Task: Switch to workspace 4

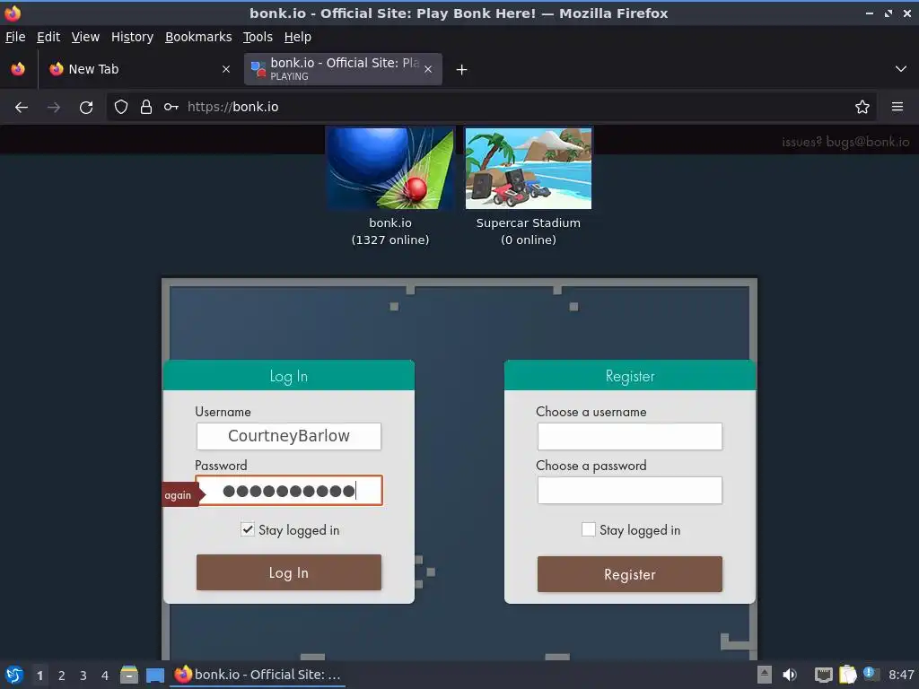Action: pos(105,676)
